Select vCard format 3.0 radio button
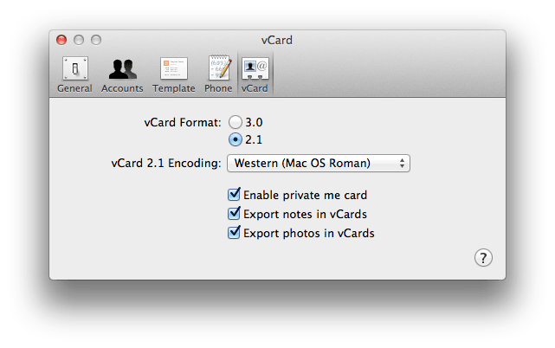Image resolution: width=555 pixels, height=348 pixels. [235, 122]
